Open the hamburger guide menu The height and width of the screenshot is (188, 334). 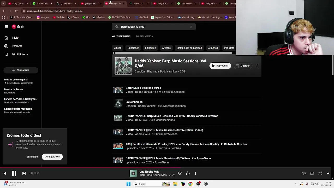point(6,27)
